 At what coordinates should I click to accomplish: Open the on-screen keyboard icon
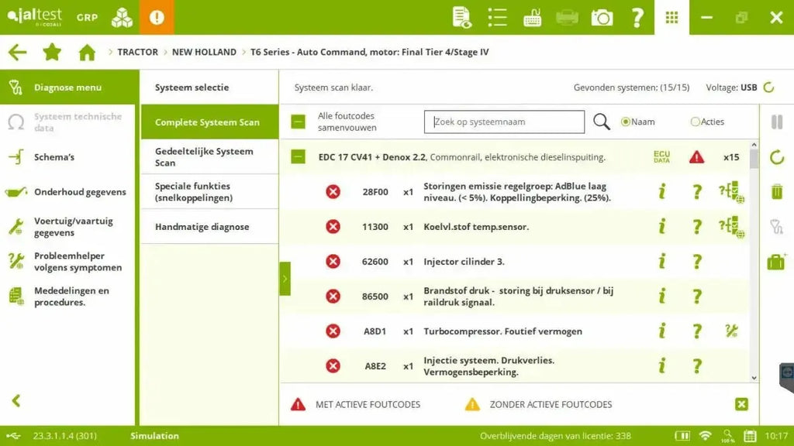pos(534,15)
